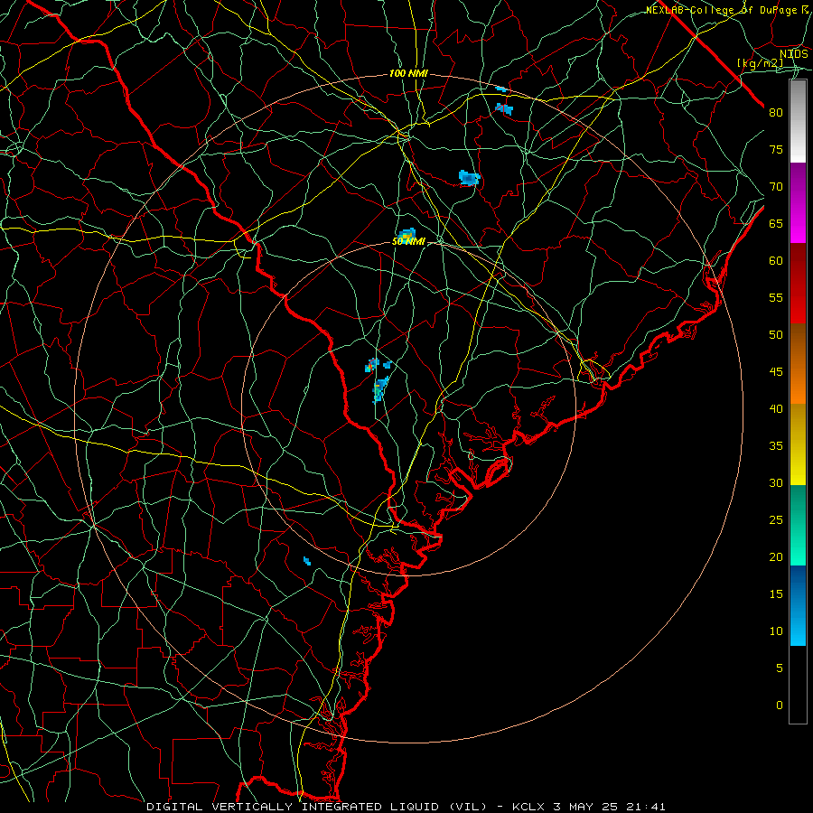Click the KCLX radar site identifier
The width and height of the screenshot is (813, 813).
[528, 807]
